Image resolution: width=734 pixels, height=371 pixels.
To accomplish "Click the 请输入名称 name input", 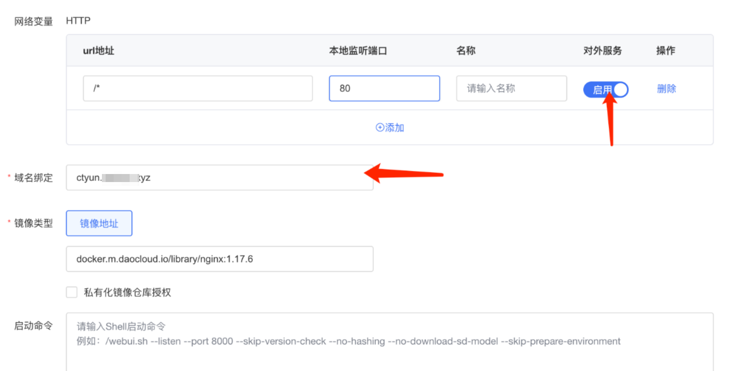I will click(511, 89).
